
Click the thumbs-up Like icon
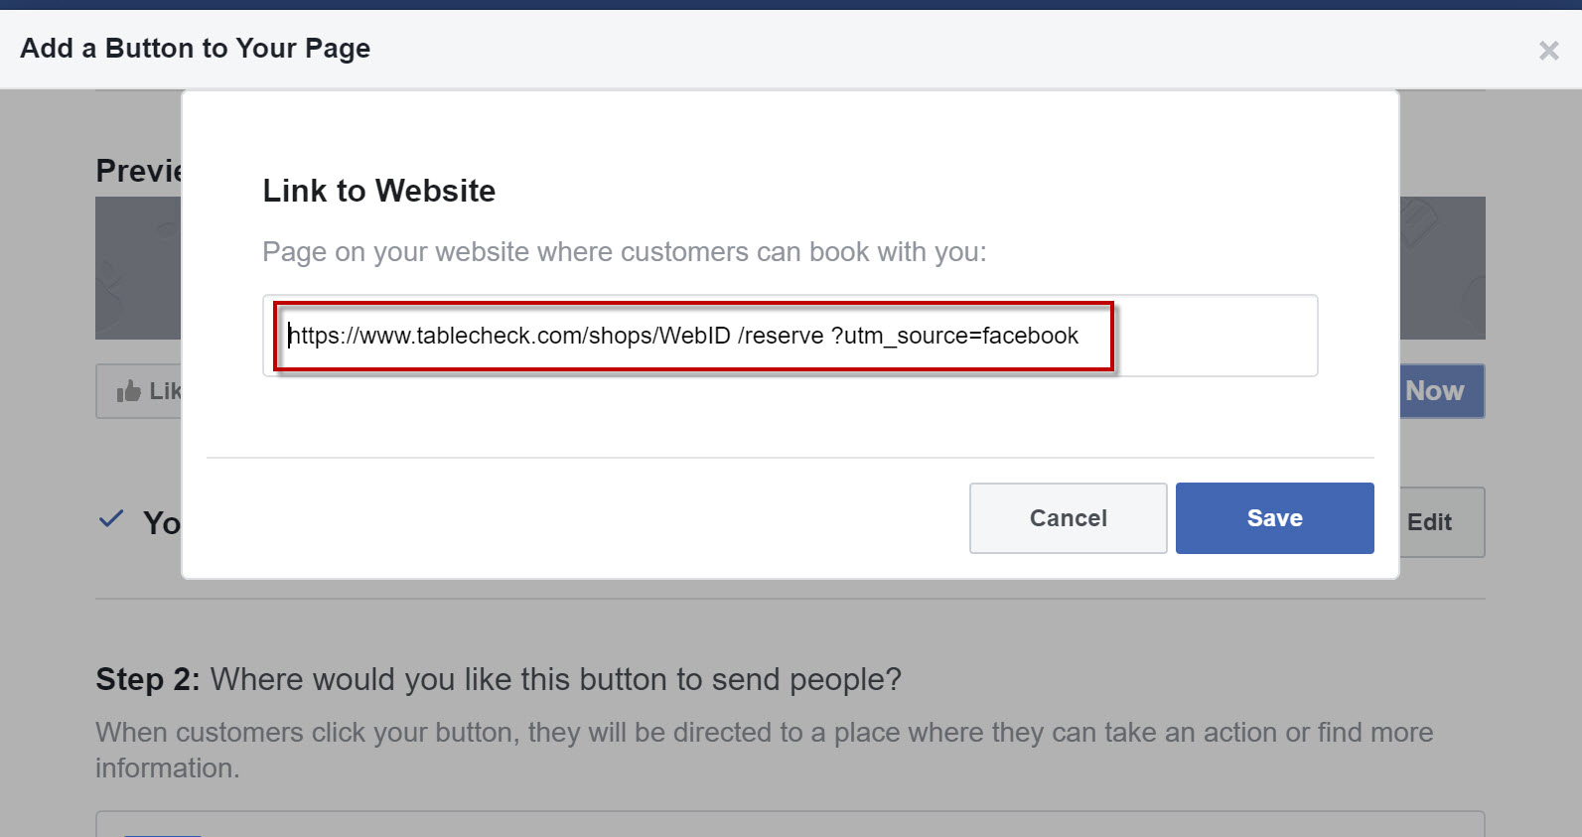pos(128,391)
